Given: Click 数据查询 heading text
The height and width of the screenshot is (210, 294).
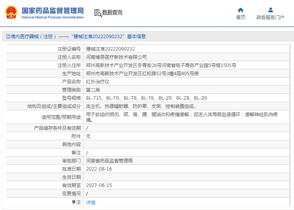Looking at the screenshot, I should click(112, 12).
